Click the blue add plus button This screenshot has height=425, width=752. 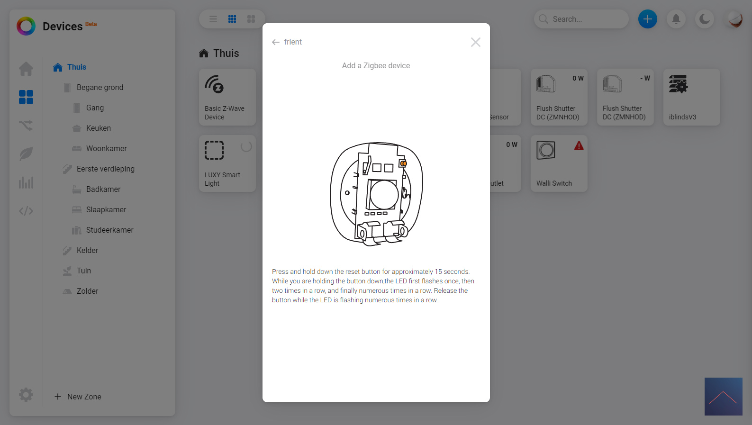click(x=648, y=19)
